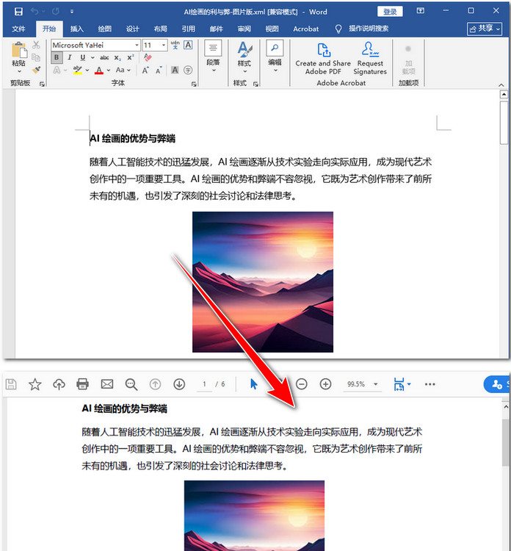Expand the underline style dropdown arrow
Screen dimensions: 511x551
tap(93, 57)
